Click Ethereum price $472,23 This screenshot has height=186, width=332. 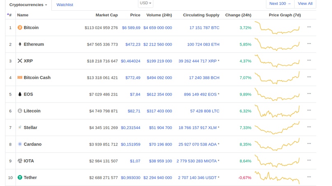tap(133, 44)
